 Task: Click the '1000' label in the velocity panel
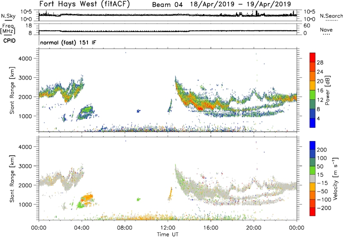coord(25,204)
